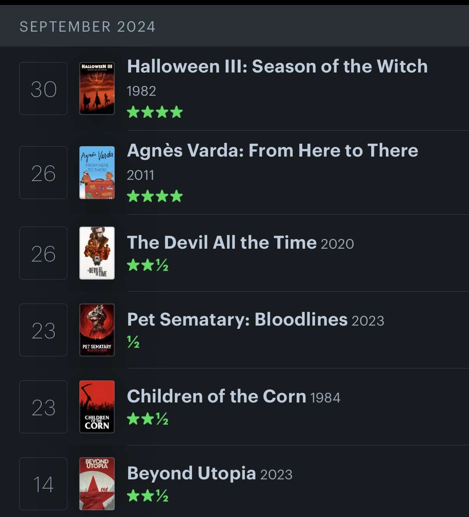Tap the Children of the Corn poster

coord(97,407)
